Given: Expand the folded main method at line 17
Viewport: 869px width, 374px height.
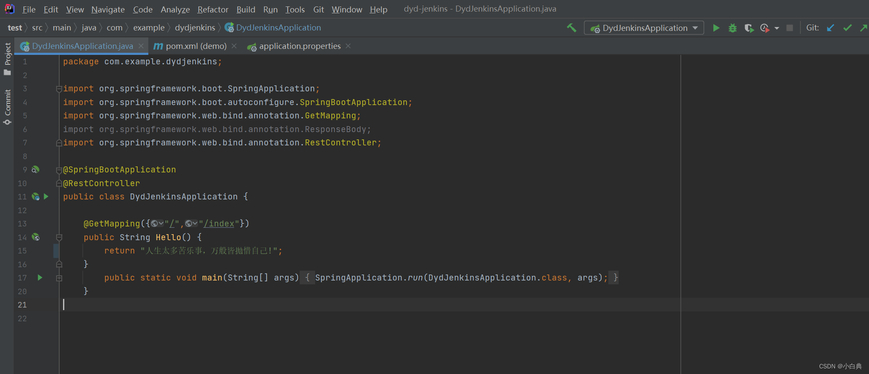Looking at the screenshot, I should pyautogui.click(x=59, y=278).
